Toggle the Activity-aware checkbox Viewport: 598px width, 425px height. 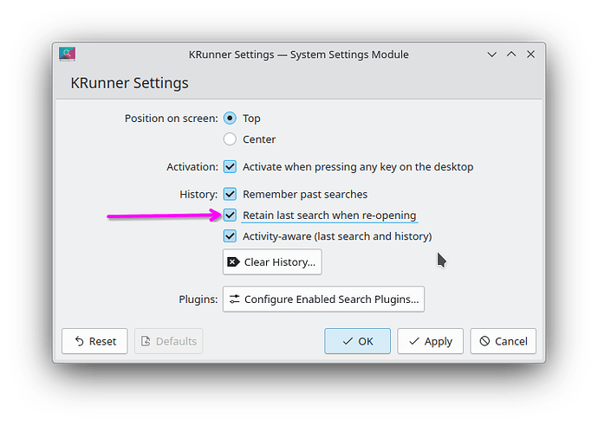pos(230,235)
